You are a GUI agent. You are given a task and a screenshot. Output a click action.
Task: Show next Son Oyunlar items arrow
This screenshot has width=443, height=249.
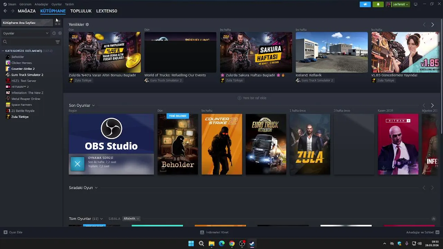[x=432, y=105]
